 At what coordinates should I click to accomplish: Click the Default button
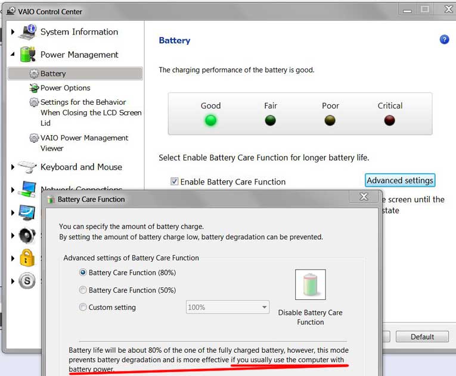click(422, 337)
